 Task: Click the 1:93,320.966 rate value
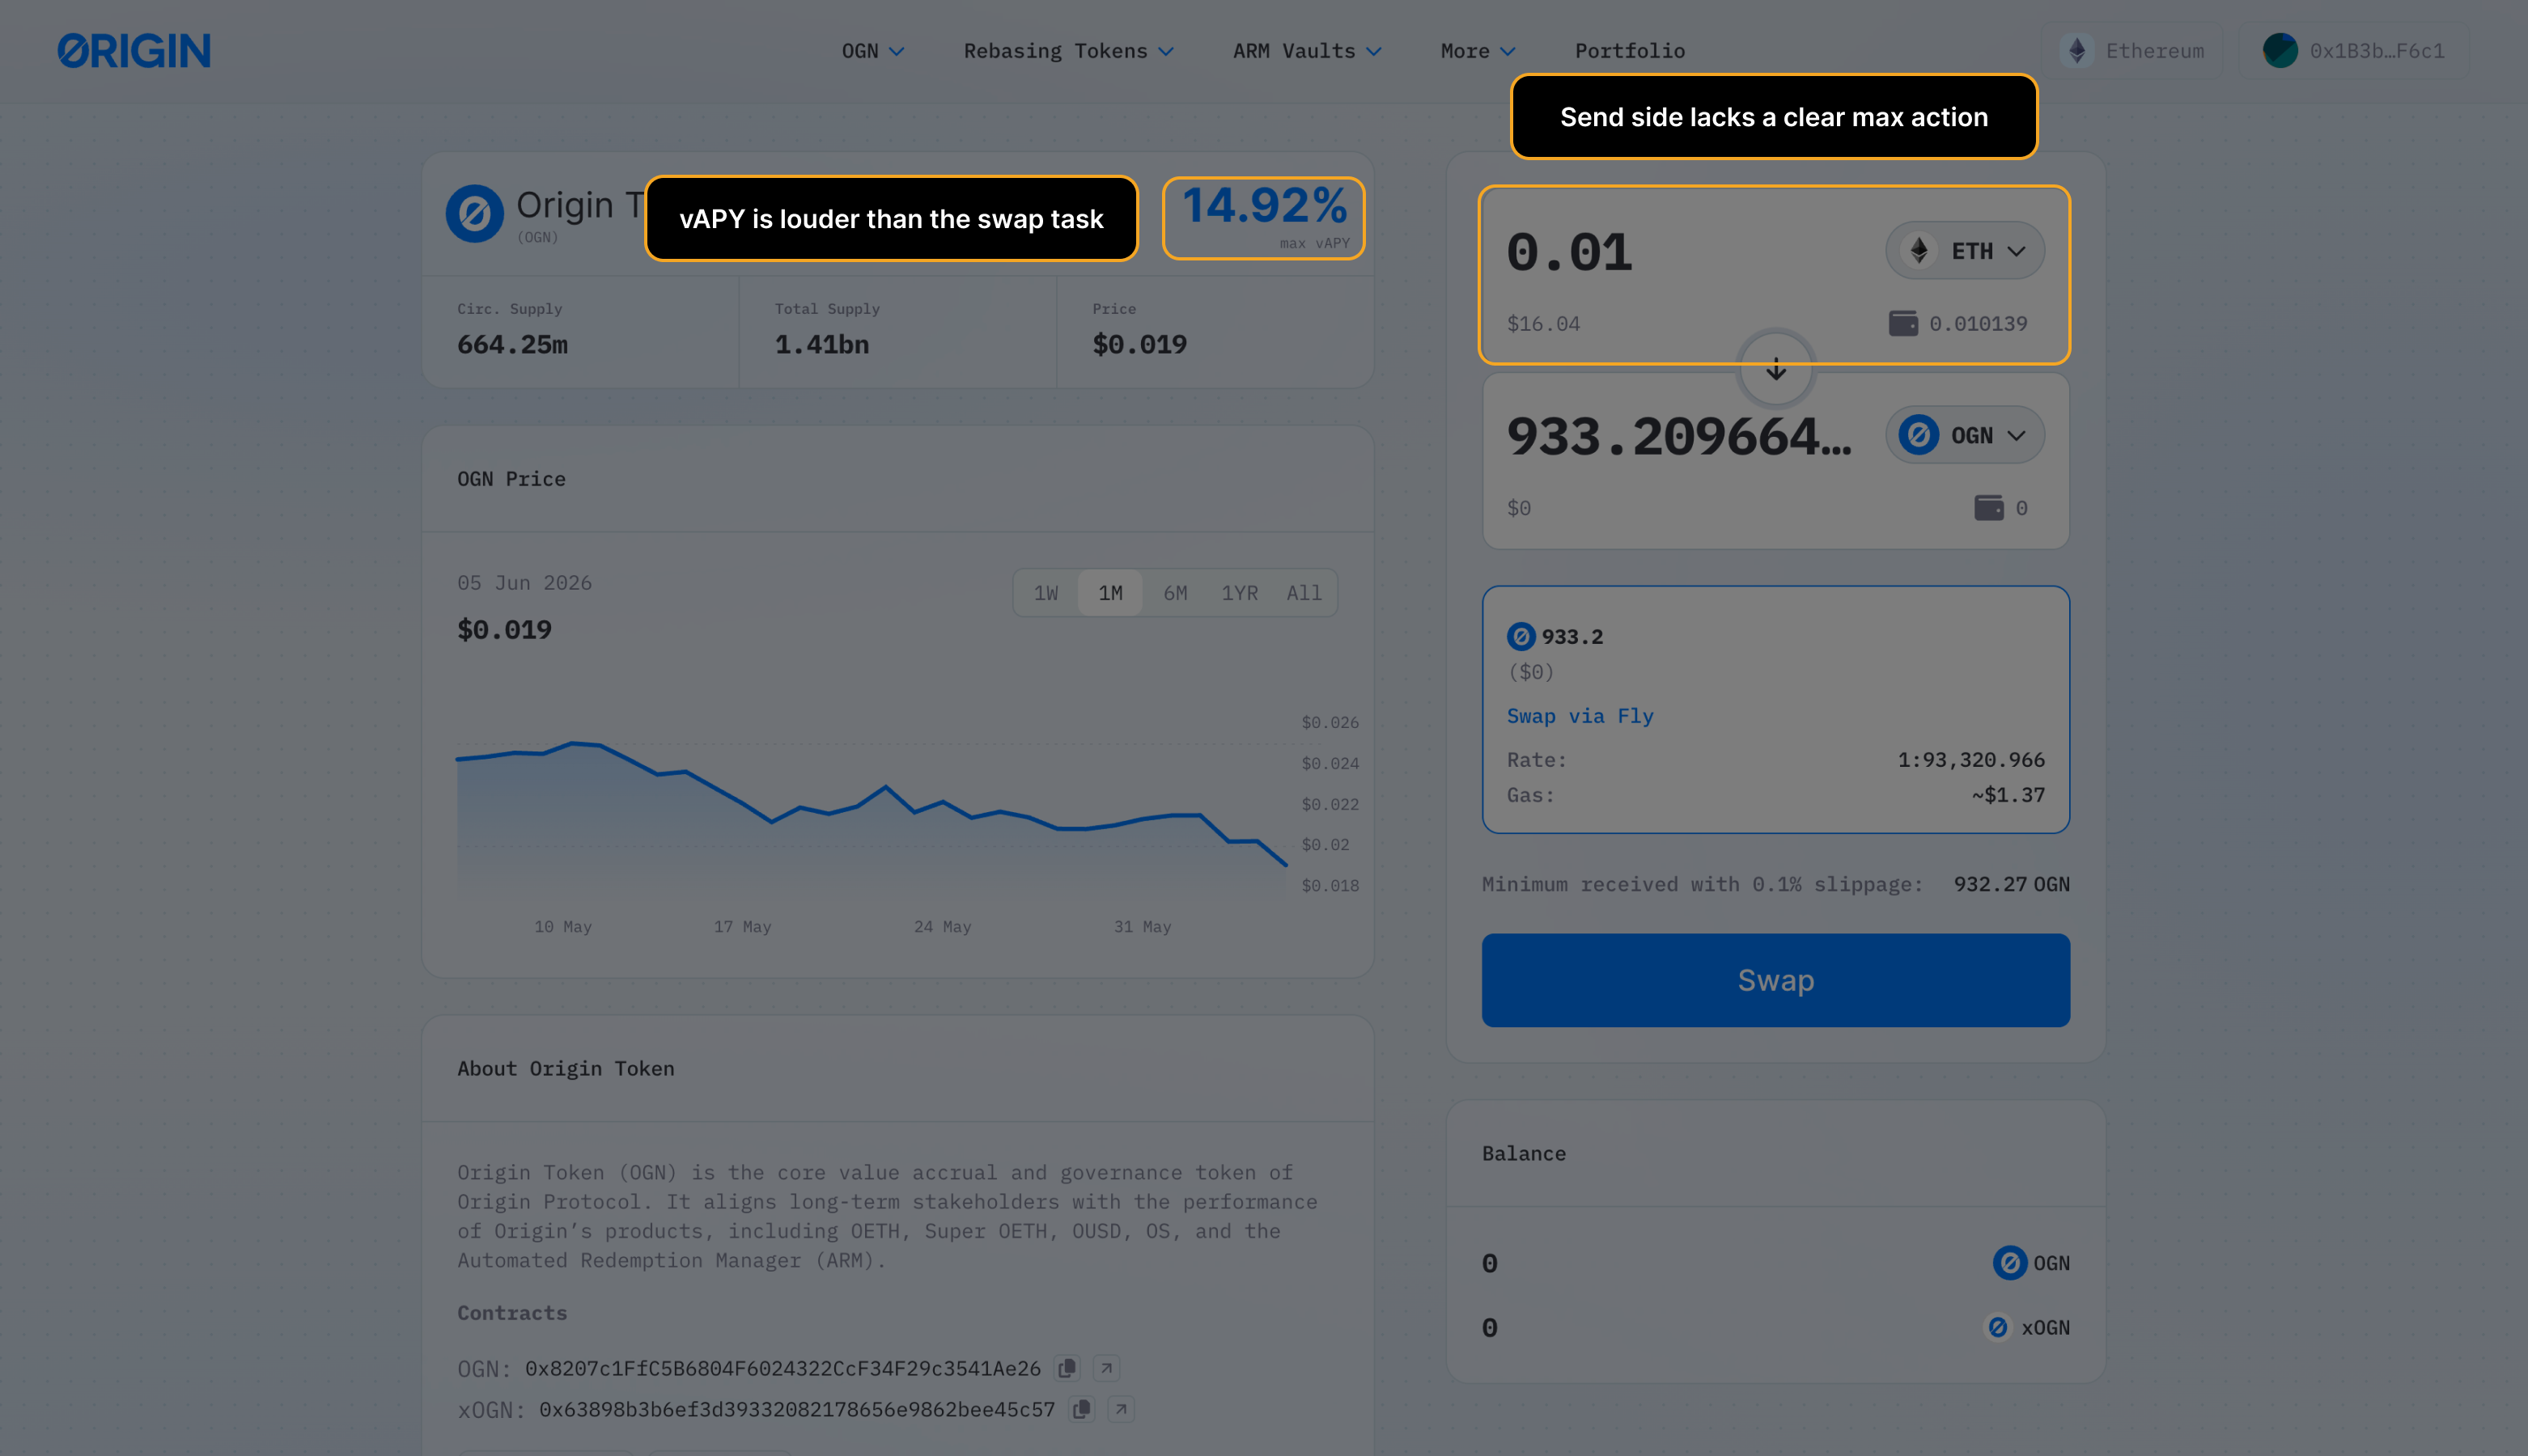[x=1970, y=760]
